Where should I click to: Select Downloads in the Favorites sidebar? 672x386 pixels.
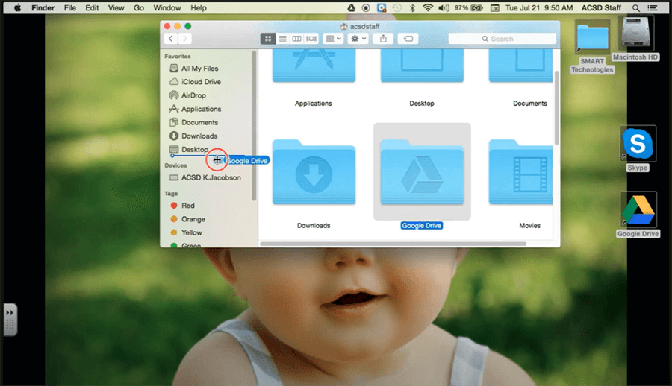click(x=199, y=136)
